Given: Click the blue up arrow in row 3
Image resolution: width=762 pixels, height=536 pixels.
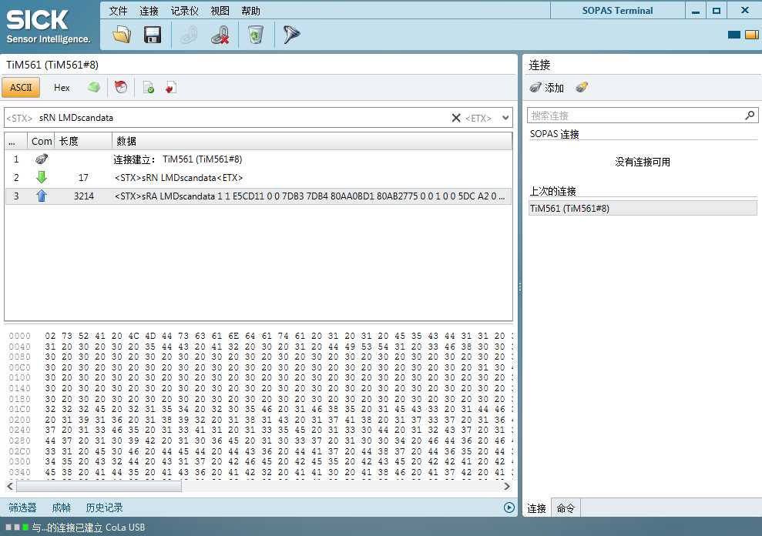Looking at the screenshot, I should pos(42,196).
